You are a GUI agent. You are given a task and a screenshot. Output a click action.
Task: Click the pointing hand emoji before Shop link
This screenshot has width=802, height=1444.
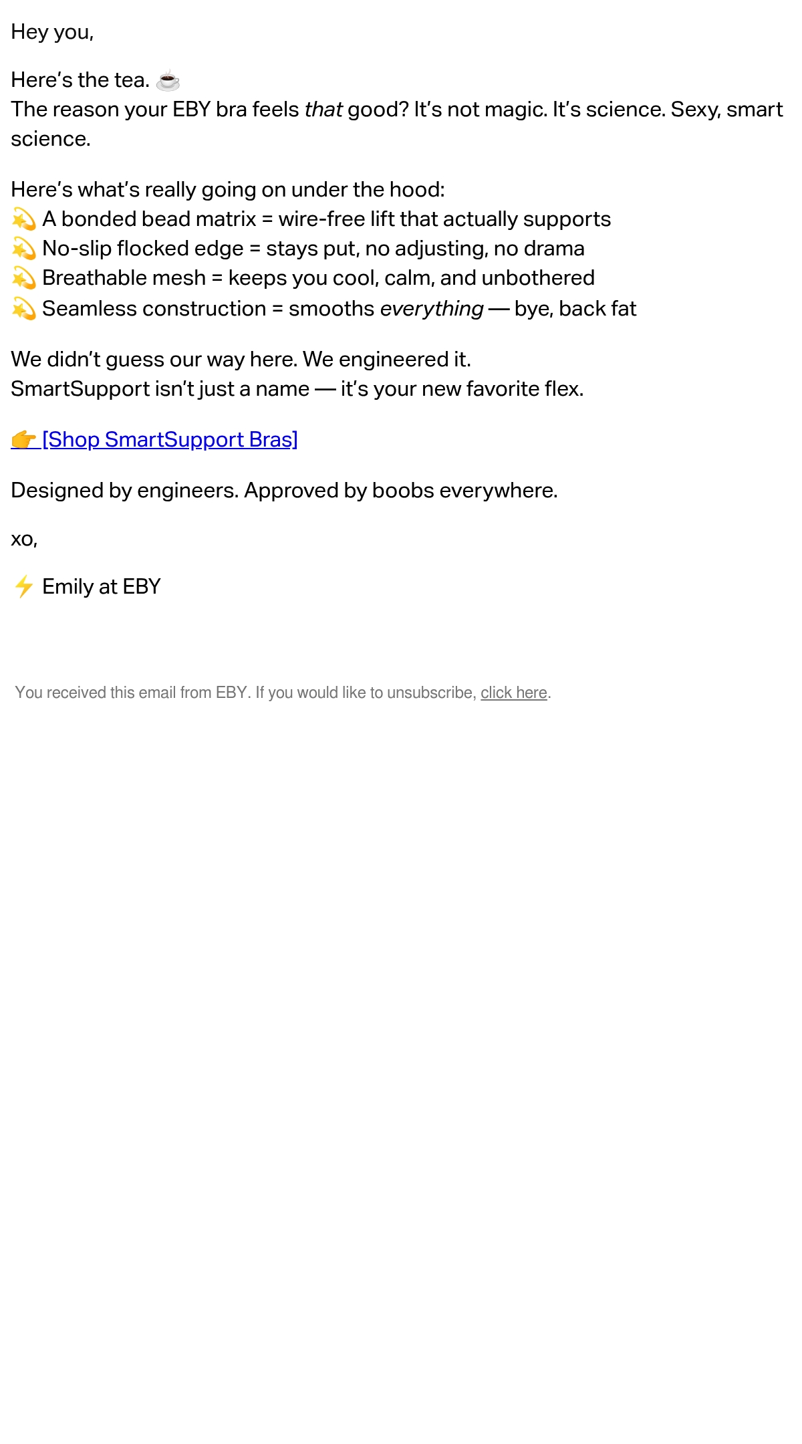[24, 440]
